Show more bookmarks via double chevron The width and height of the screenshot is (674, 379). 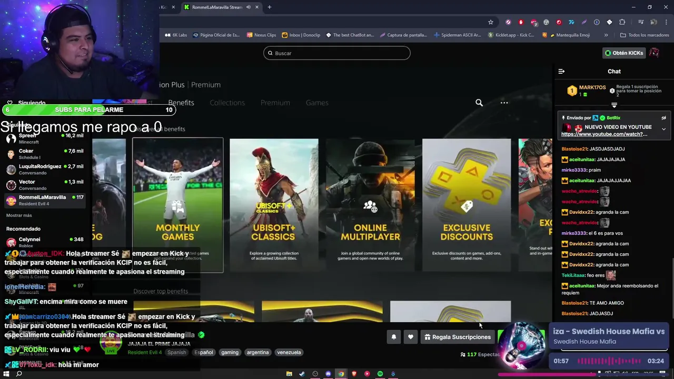(606, 35)
